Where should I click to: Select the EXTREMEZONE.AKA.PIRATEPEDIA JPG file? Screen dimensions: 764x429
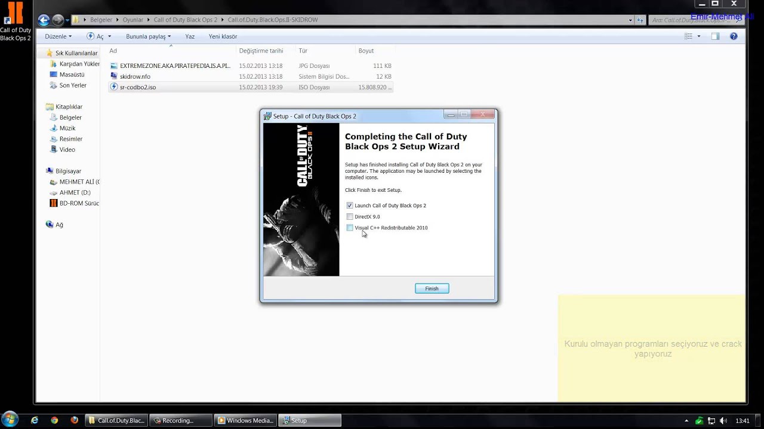pyautogui.click(x=251, y=66)
